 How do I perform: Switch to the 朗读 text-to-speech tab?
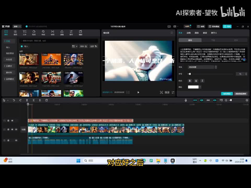point(205,33)
